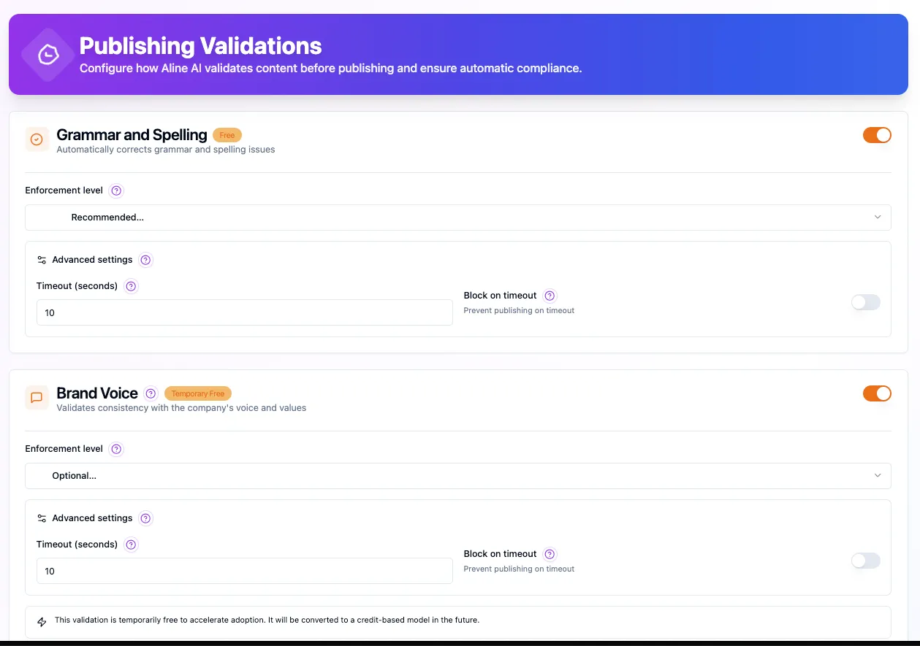This screenshot has width=920, height=646.
Task: Click the Grammar and Spelling timeout input field
Action: [244, 312]
